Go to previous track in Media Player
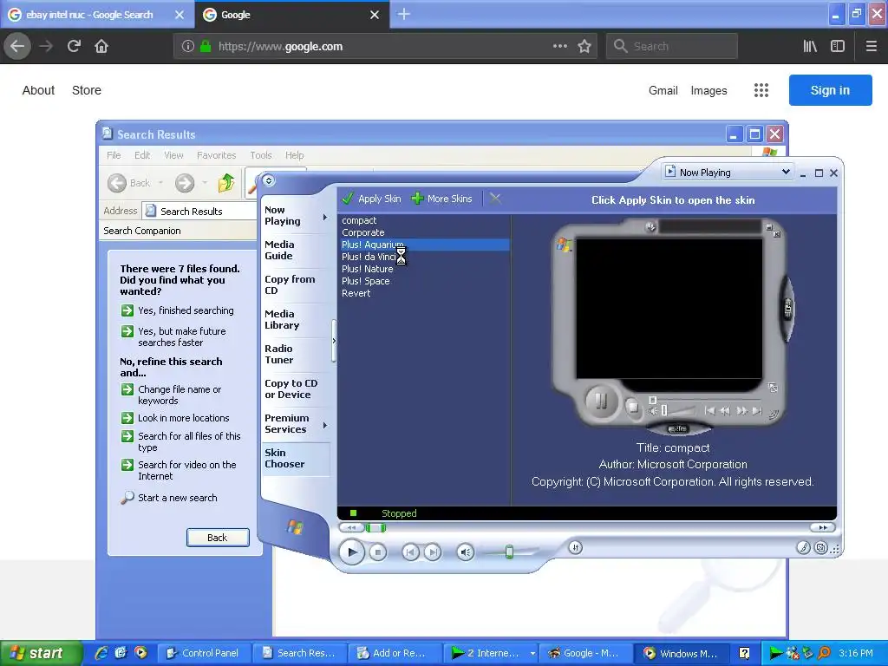The height and width of the screenshot is (666, 888). [x=410, y=552]
